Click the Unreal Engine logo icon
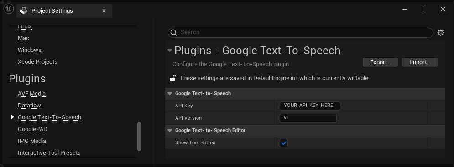Screen dimensions: 454x167 9,9
